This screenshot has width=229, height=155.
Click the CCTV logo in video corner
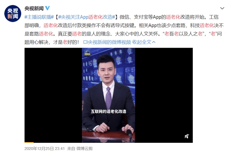click(x=87, y=53)
